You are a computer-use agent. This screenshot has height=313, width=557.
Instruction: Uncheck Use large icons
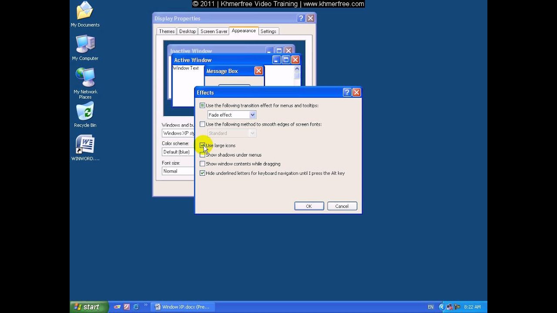pyautogui.click(x=202, y=146)
